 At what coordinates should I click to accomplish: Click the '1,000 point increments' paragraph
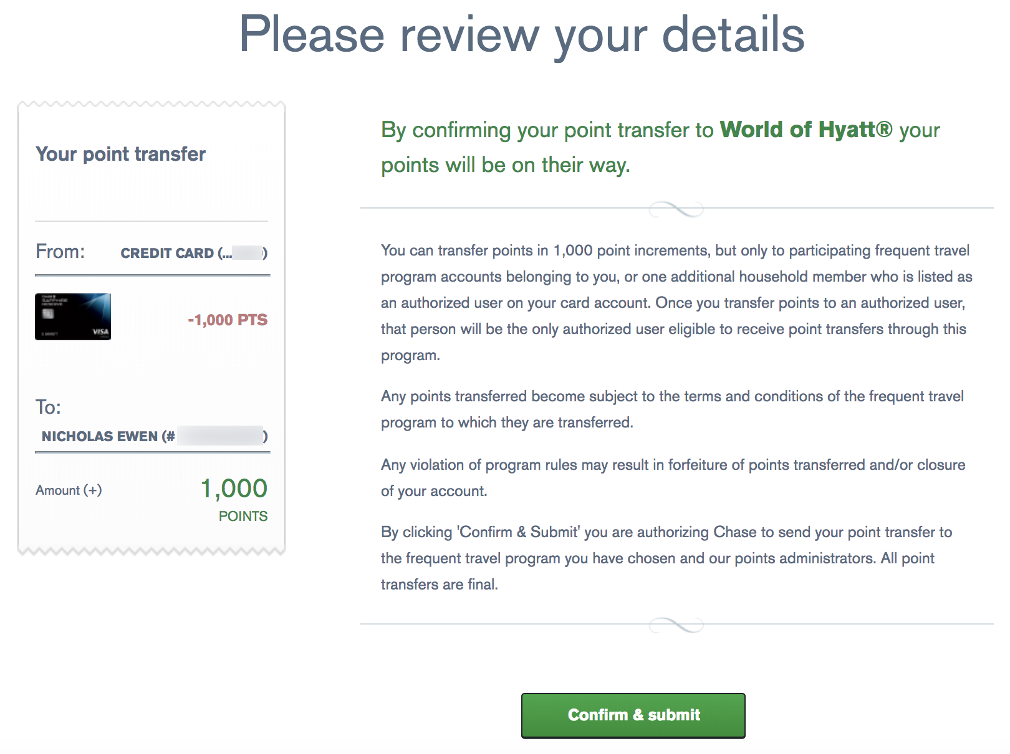676,303
